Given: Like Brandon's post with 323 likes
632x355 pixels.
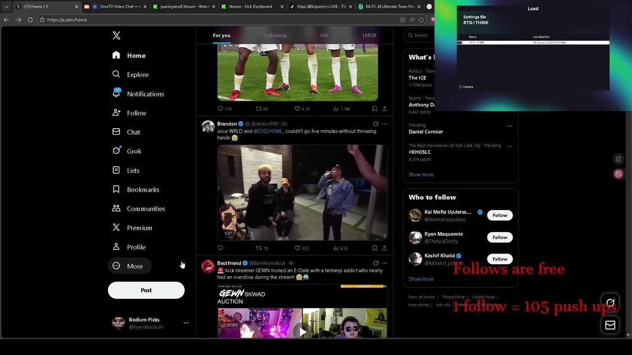Looking at the screenshot, I should click(x=301, y=248).
